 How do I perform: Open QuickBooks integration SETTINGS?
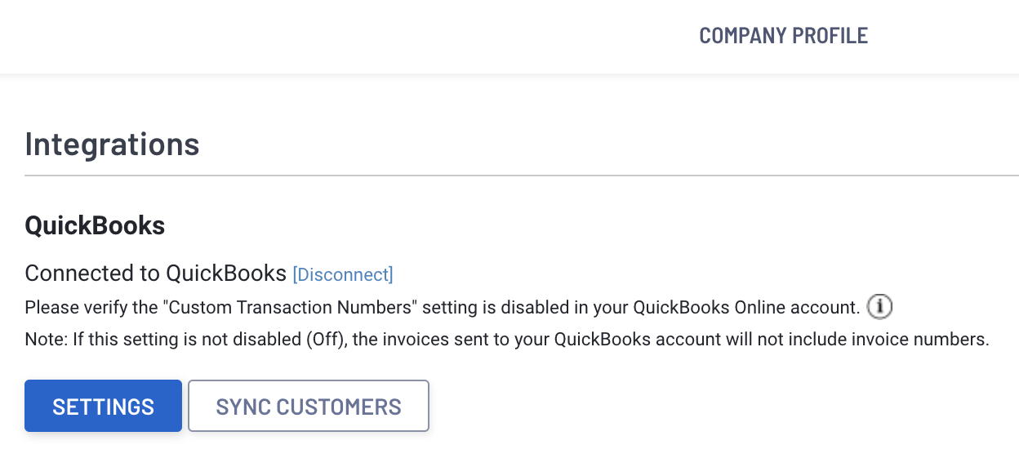[x=103, y=406]
